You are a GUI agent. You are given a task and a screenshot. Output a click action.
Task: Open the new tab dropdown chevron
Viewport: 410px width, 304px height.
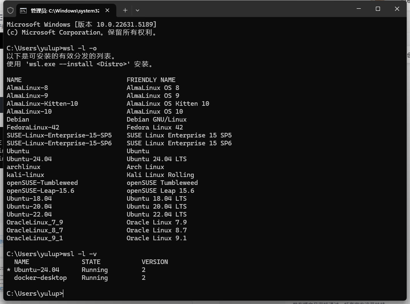tap(137, 10)
